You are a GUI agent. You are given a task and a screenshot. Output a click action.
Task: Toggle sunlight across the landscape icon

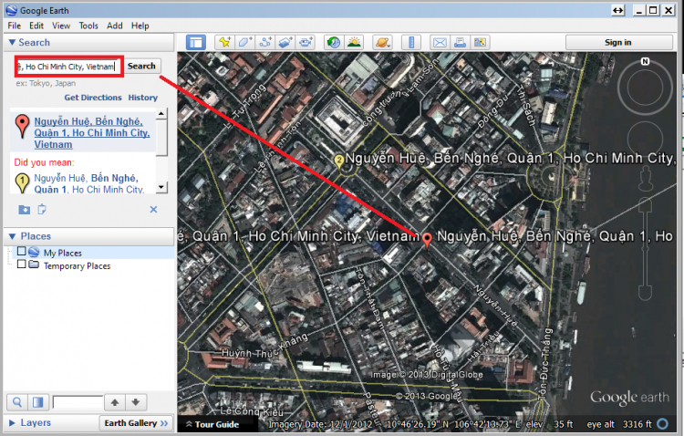tap(354, 42)
